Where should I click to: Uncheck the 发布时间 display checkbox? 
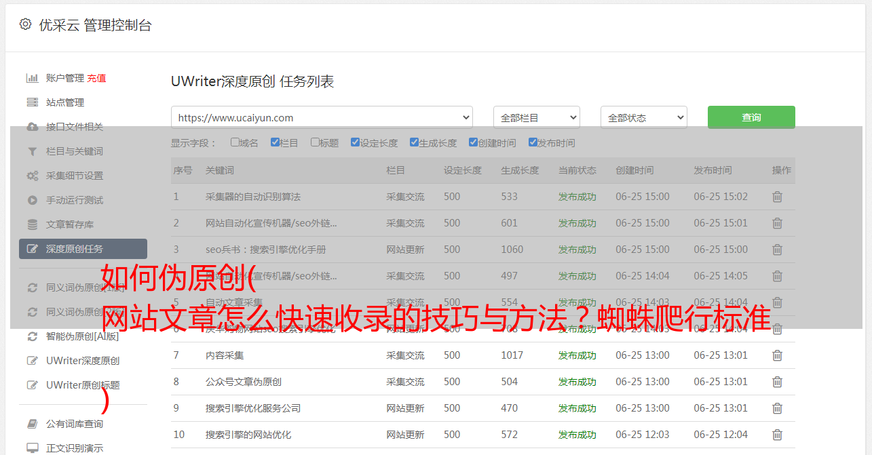[532, 142]
